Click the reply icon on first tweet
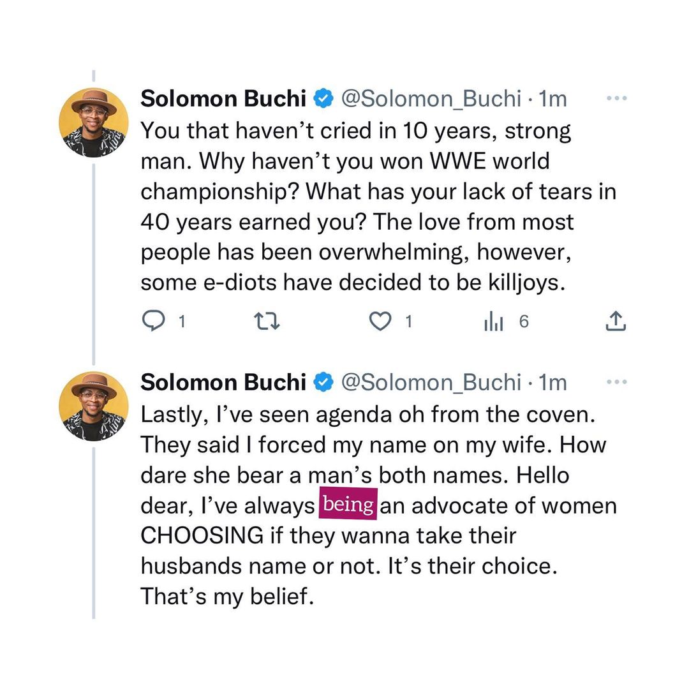689x689 pixels. [153, 322]
